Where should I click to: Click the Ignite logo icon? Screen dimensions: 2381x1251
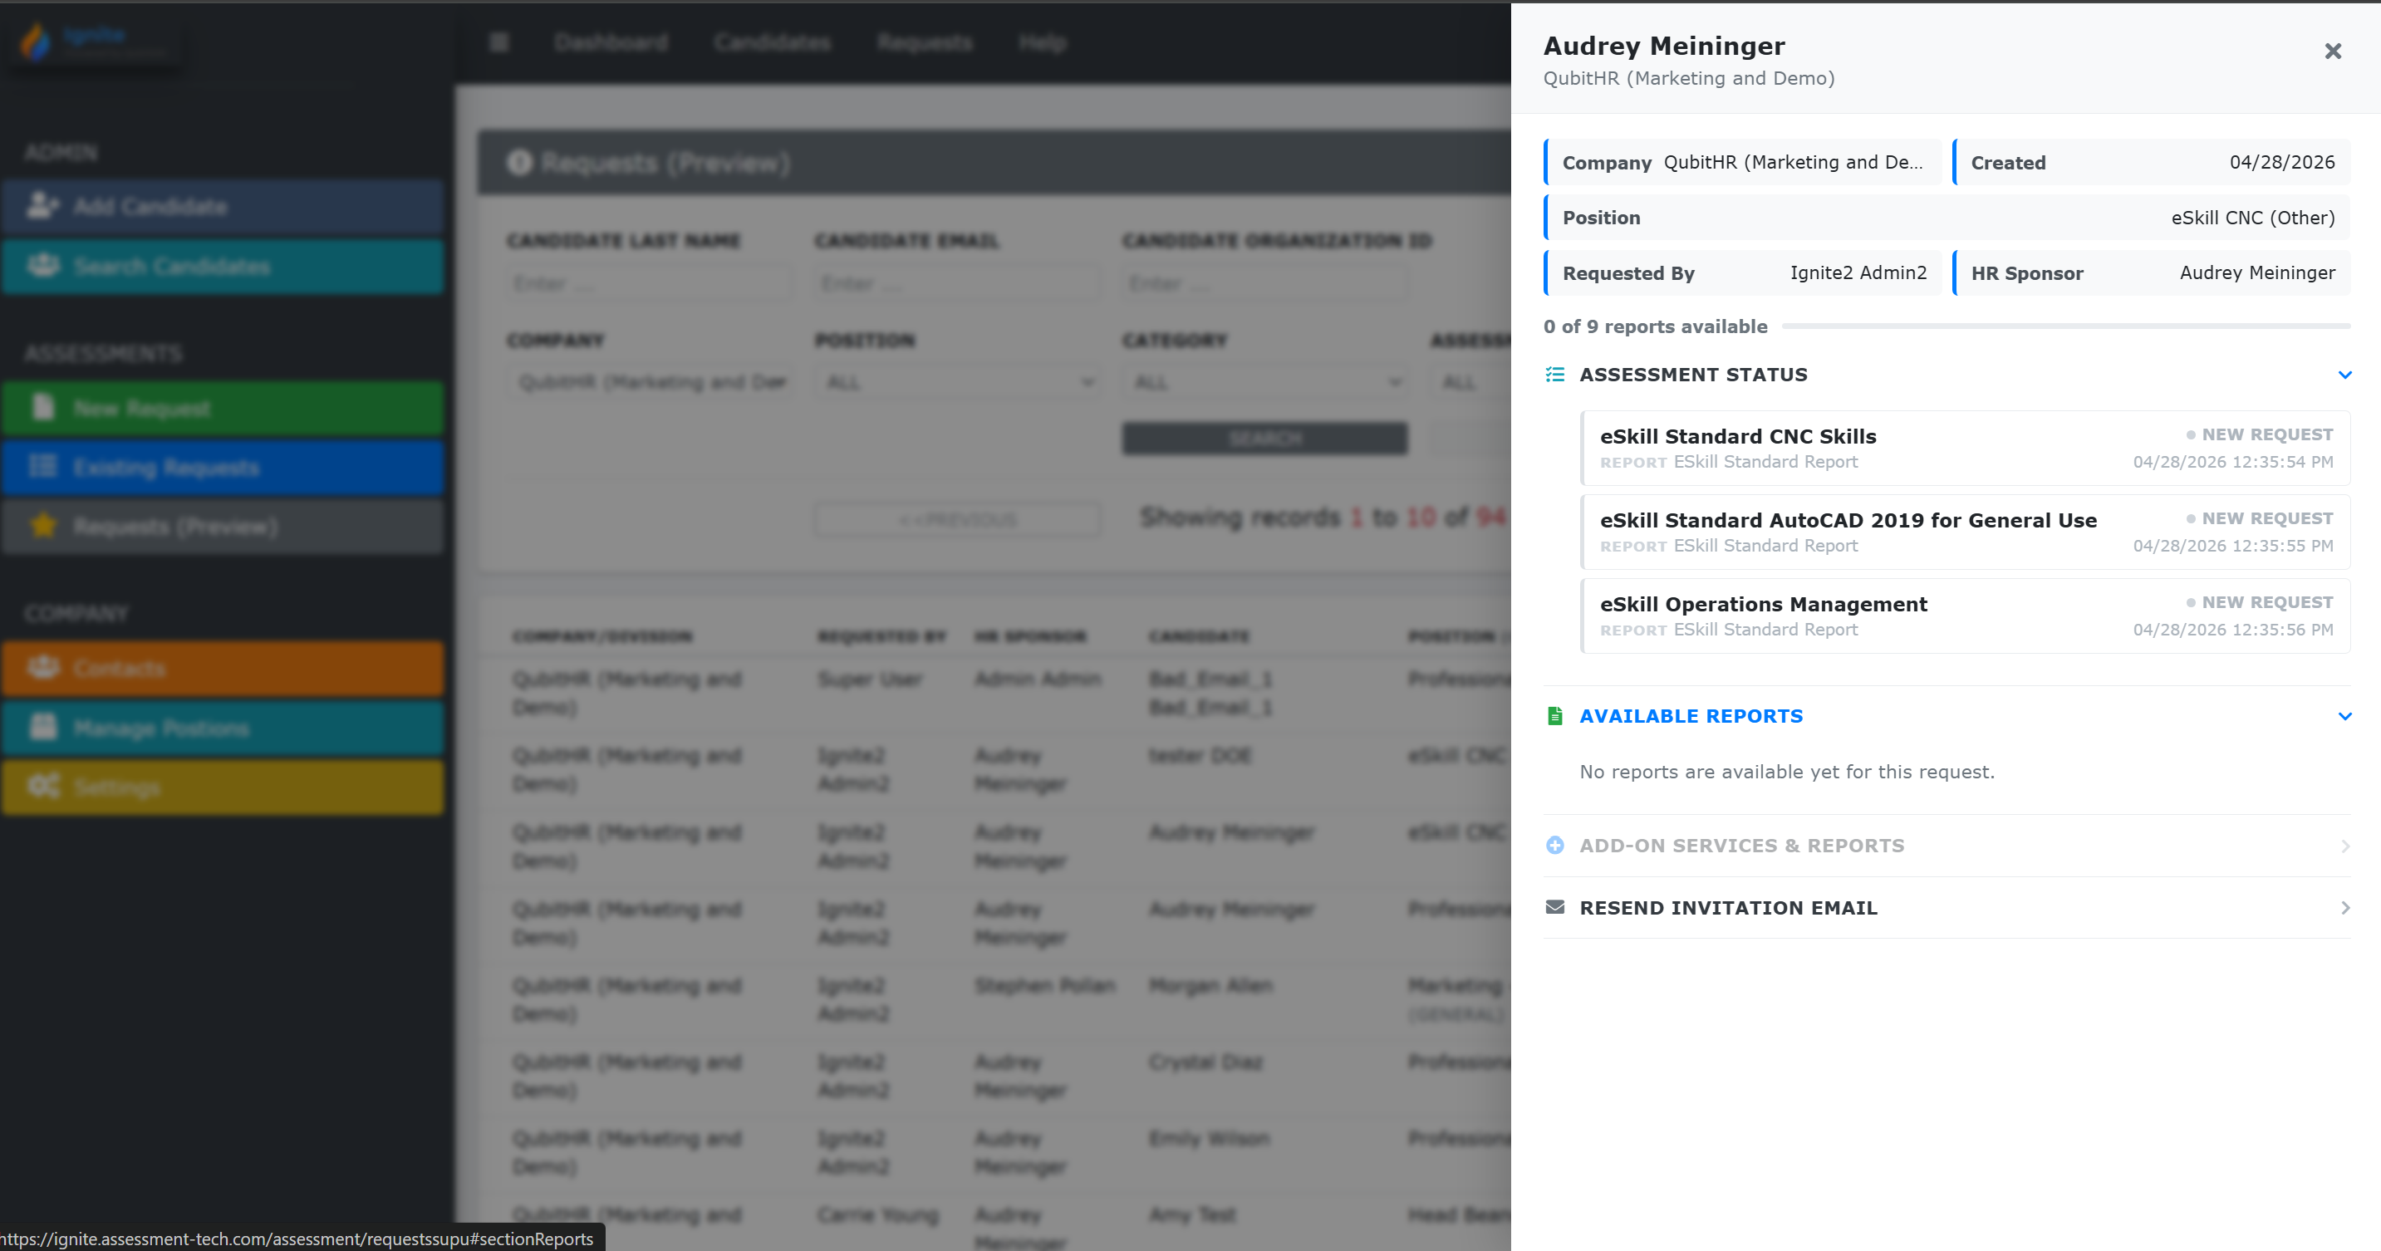point(35,42)
